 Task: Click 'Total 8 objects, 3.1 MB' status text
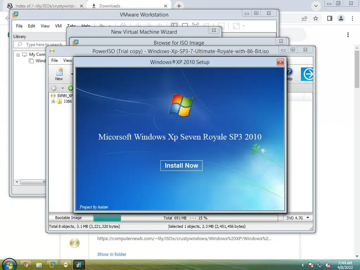(x=84, y=226)
